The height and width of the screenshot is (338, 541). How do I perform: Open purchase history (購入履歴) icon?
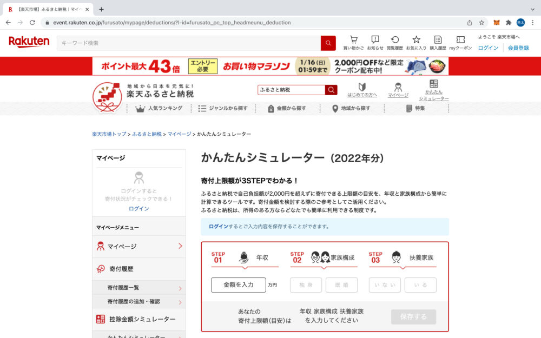point(438,43)
